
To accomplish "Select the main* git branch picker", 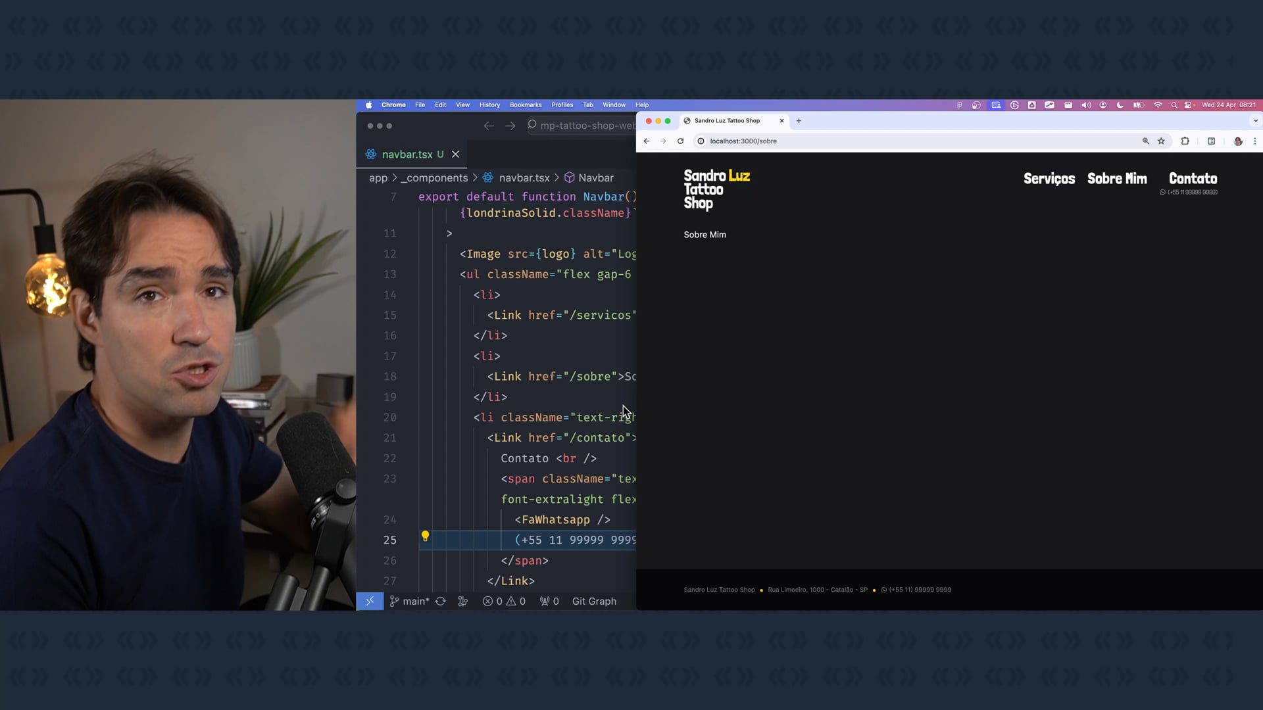I will (x=409, y=602).
